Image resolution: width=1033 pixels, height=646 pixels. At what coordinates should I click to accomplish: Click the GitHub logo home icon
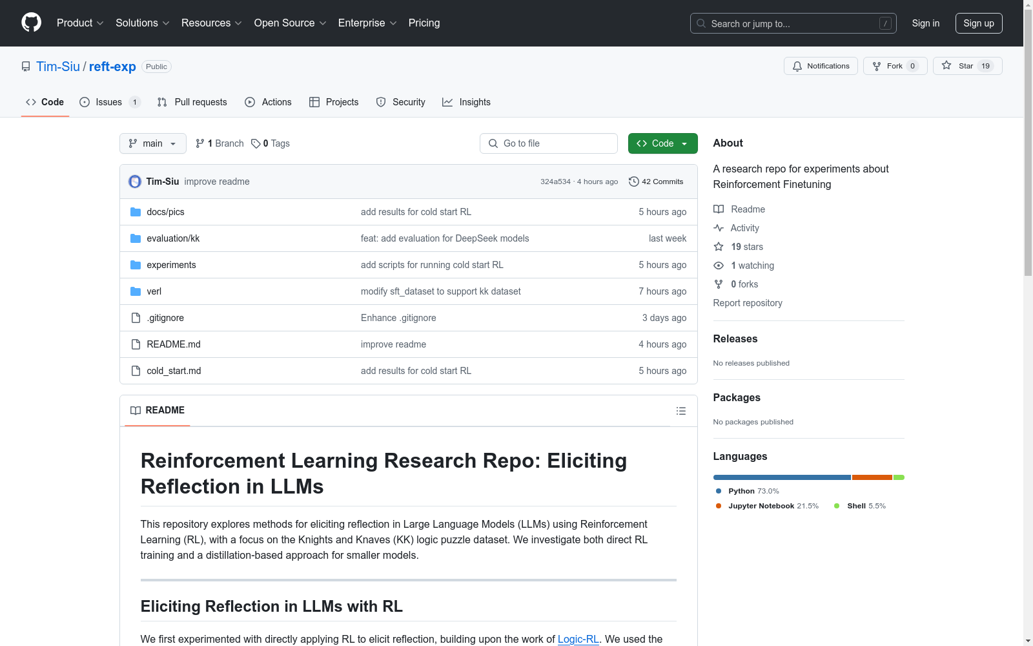point(31,23)
